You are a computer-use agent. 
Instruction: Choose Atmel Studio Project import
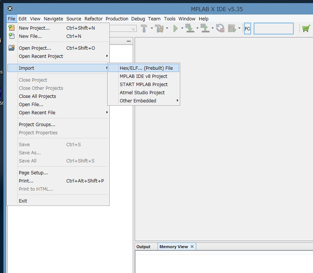144,92
